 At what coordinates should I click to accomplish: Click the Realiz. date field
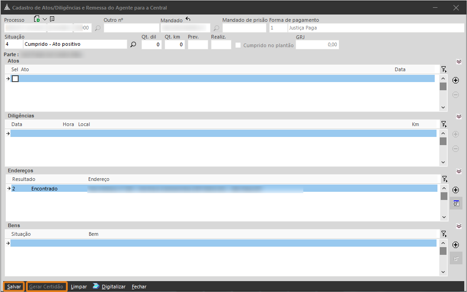click(221, 44)
